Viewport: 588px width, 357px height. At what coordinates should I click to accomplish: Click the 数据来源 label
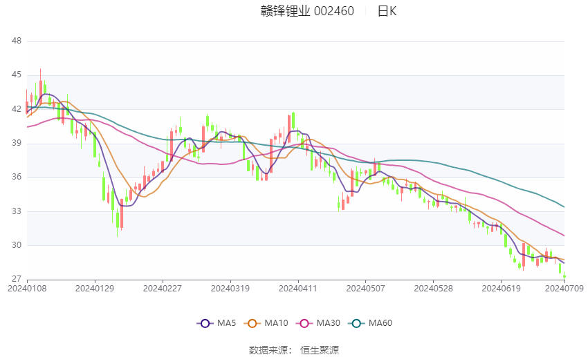[x=268, y=350]
